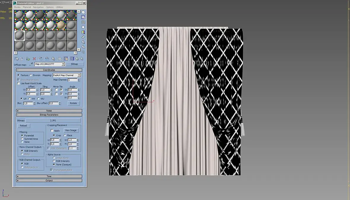350x200 pixels.
Task: Click eyedropper Pick Material from Object icon
Action: [x=31, y=64]
